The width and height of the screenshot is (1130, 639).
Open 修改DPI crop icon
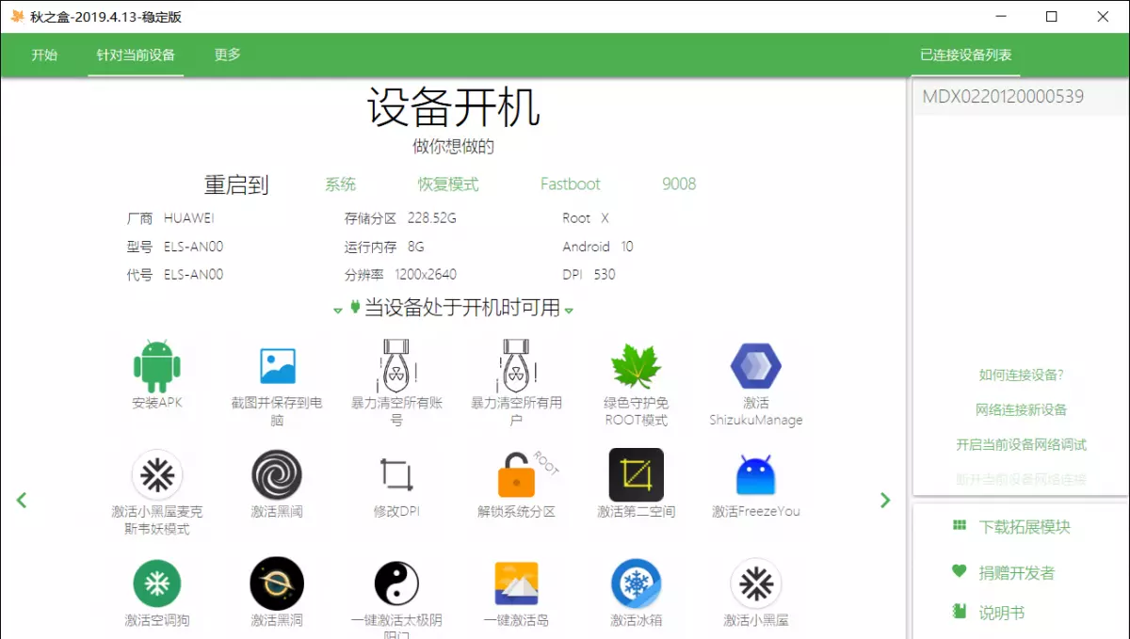(x=396, y=474)
